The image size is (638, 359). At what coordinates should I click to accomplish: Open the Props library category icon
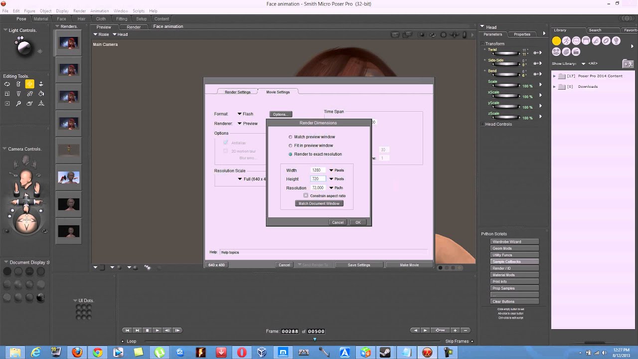click(606, 41)
